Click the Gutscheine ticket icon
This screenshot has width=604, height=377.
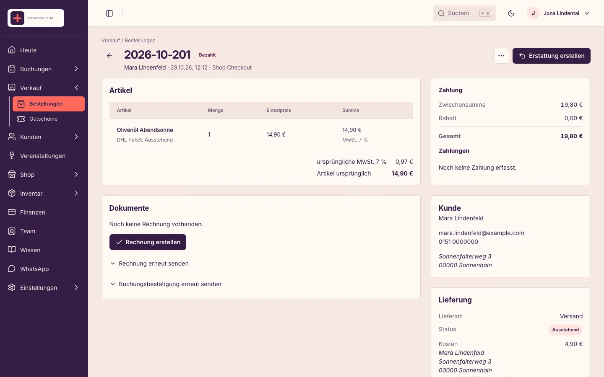(x=21, y=119)
